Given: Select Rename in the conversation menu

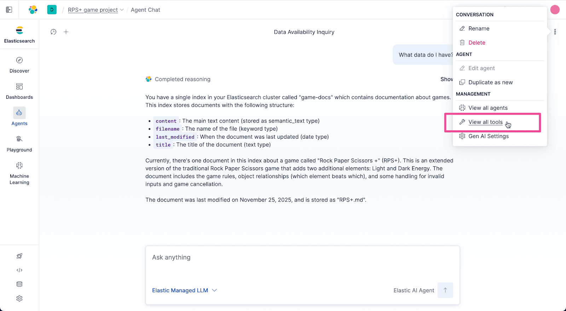Looking at the screenshot, I should tap(479, 29).
